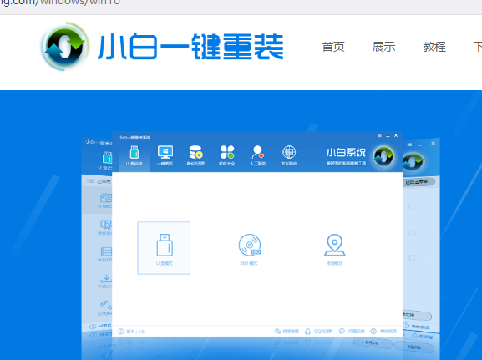Open the QQ交流群 link in status bar
482x360 pixels.
coord(318,331)
